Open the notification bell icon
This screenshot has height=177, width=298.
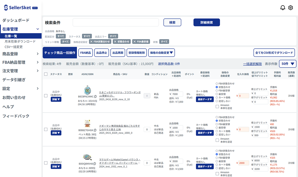click(x=283, y=8)
